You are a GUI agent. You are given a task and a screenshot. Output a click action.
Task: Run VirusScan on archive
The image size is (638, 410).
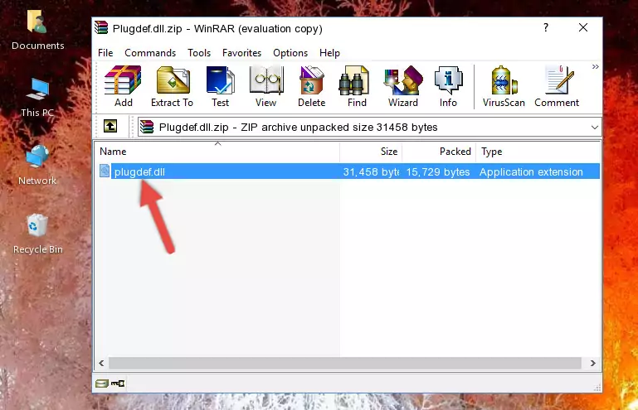pos(504,86)
